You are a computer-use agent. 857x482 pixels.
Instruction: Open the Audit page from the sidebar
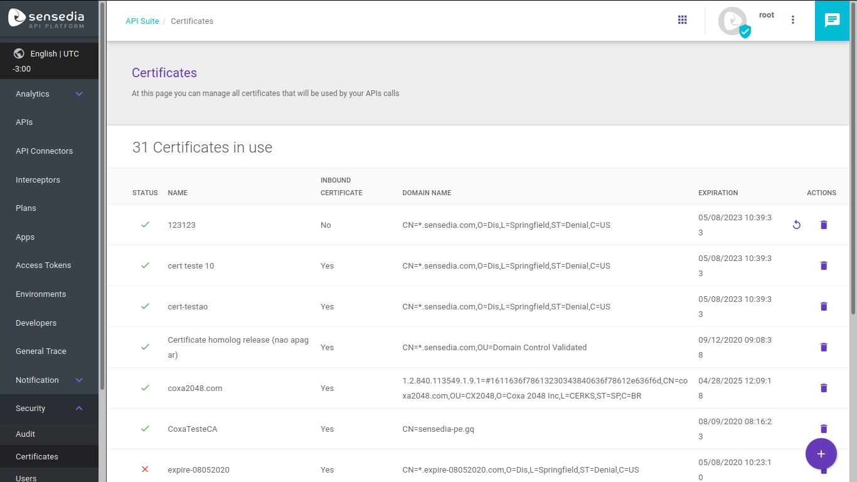point(25,434)
